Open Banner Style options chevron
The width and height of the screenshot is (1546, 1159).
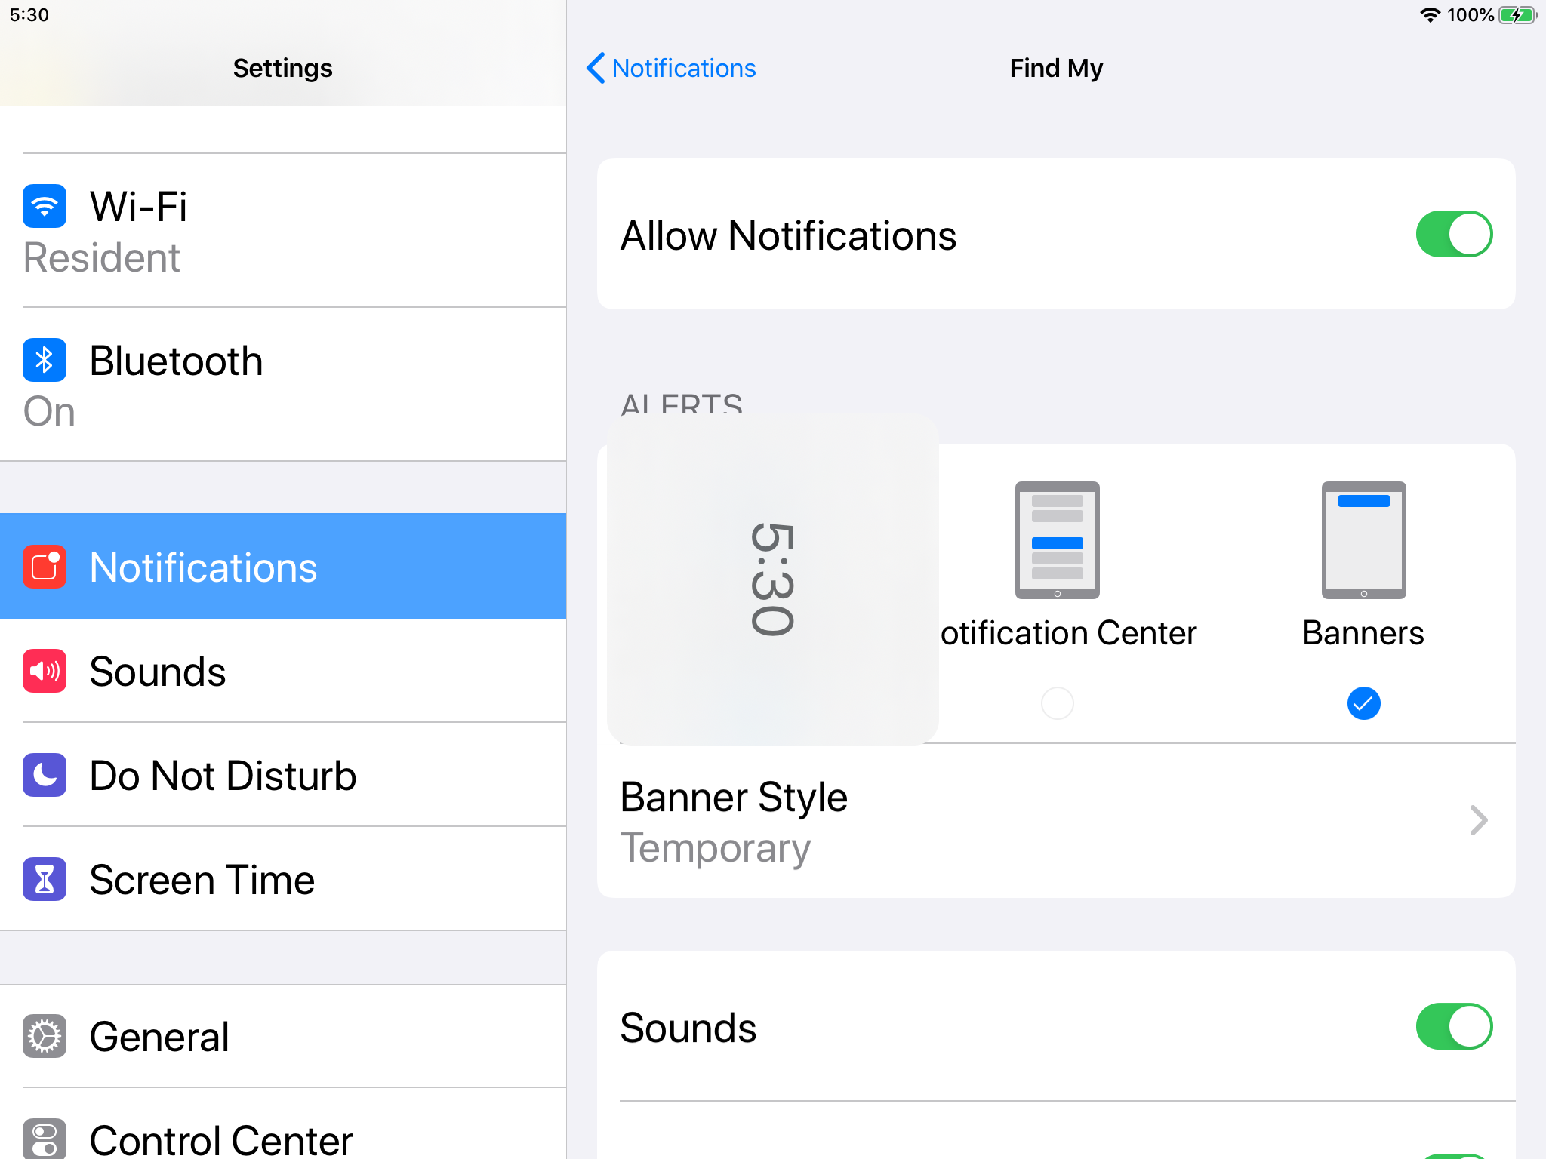click(x=1478, y=821)
